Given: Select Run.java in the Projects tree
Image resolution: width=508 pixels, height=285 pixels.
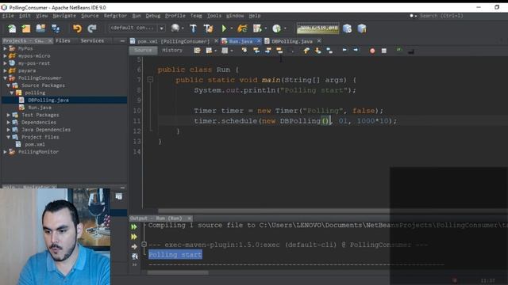Looking at the screenshot, I should pos(40,108).
